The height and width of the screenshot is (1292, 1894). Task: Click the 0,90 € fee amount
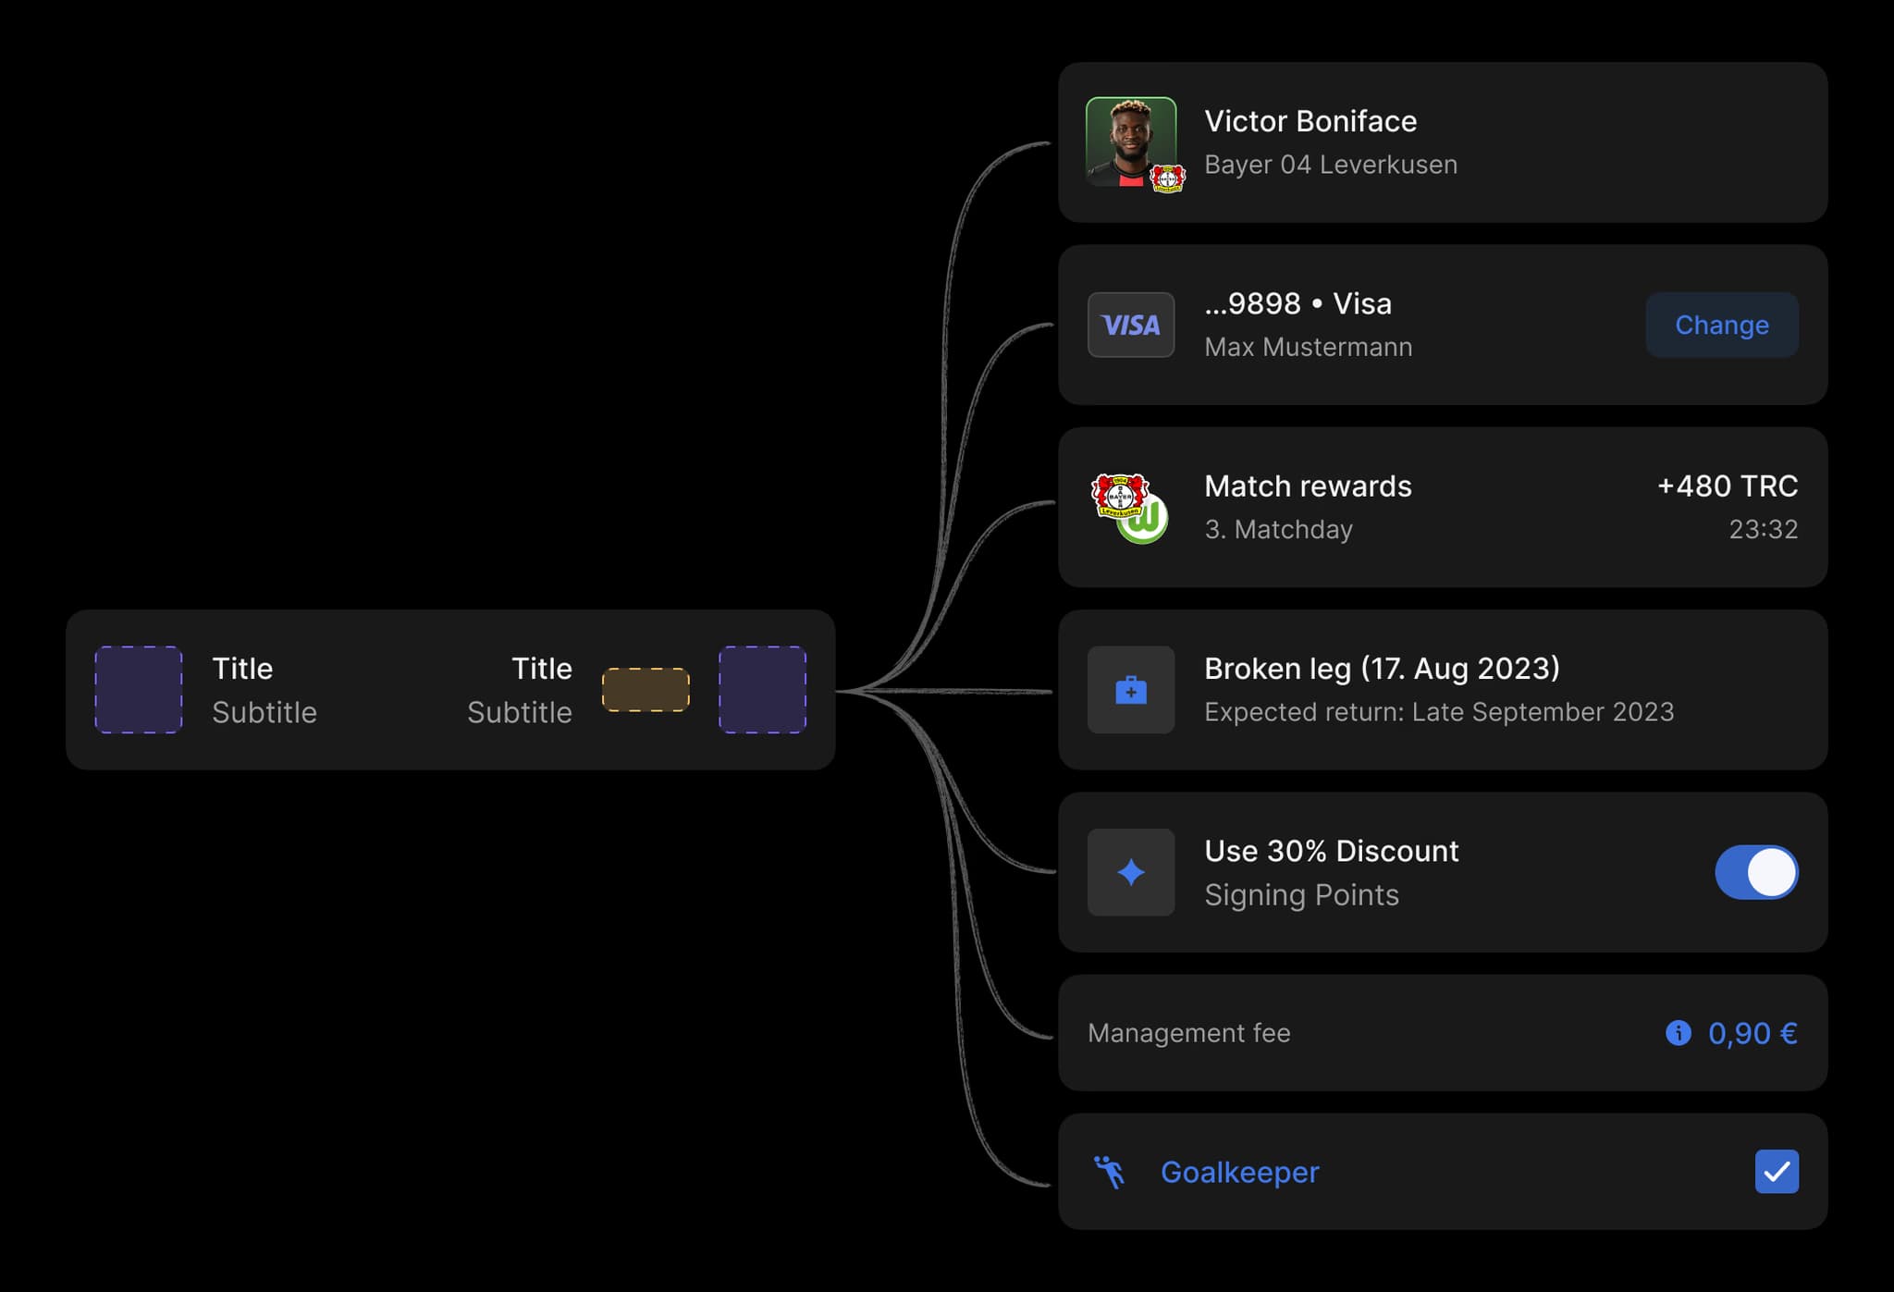[x=1753, y=1033]
